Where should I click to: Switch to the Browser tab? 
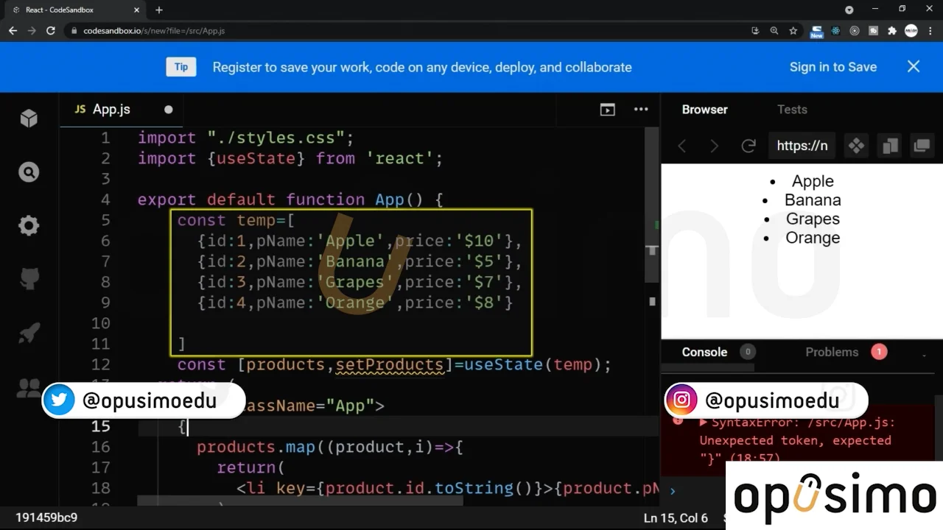click(704, 109)
